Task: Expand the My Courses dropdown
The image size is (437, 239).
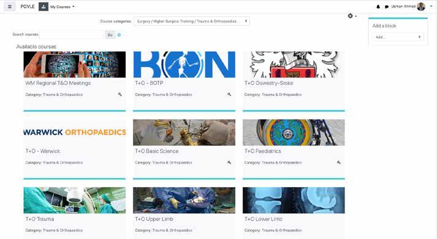Action: [x=63, y=7]
